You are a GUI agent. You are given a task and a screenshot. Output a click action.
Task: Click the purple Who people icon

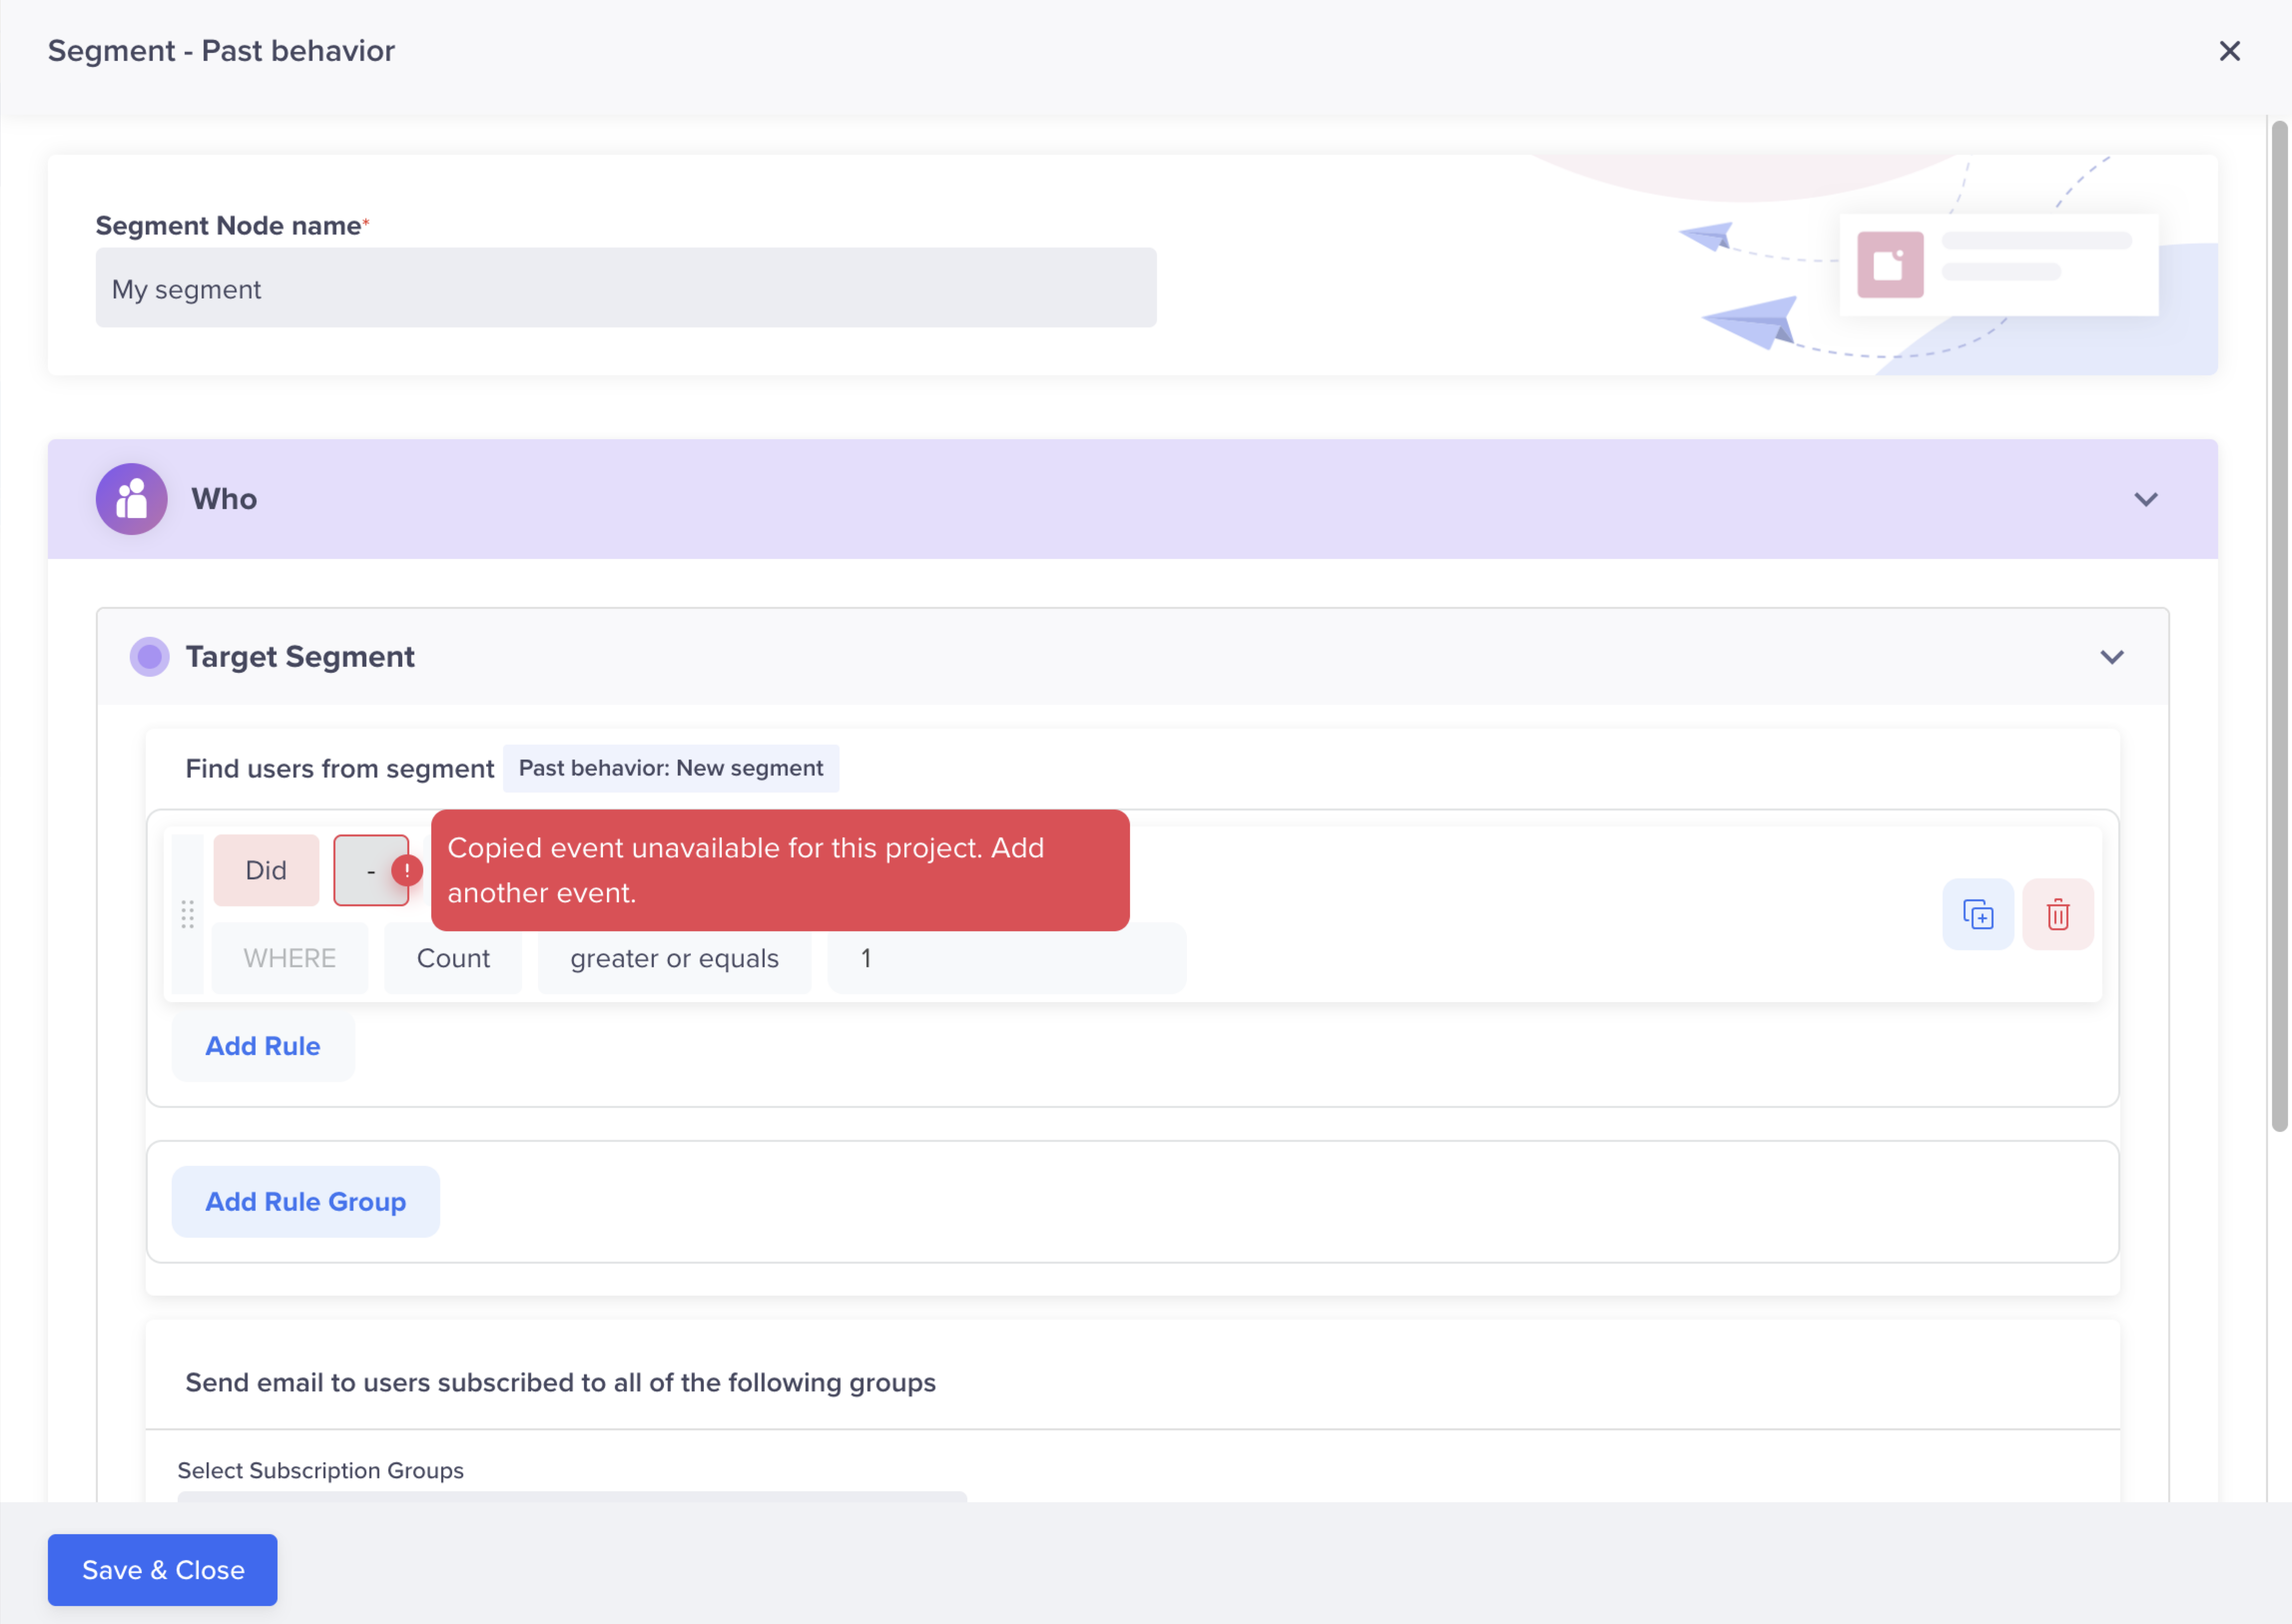(131, 498)
